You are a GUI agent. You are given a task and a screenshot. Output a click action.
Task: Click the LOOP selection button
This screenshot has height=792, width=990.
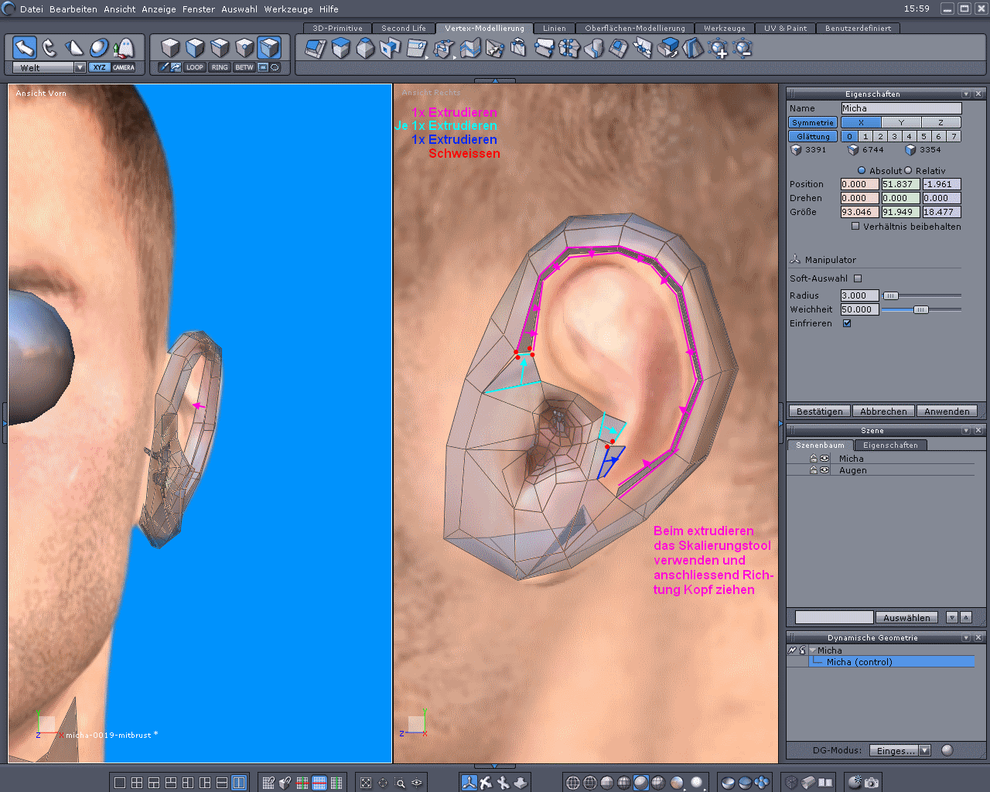coord(195,67)
